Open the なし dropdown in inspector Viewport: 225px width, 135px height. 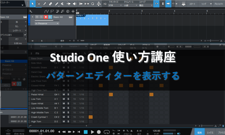point(18,26)
